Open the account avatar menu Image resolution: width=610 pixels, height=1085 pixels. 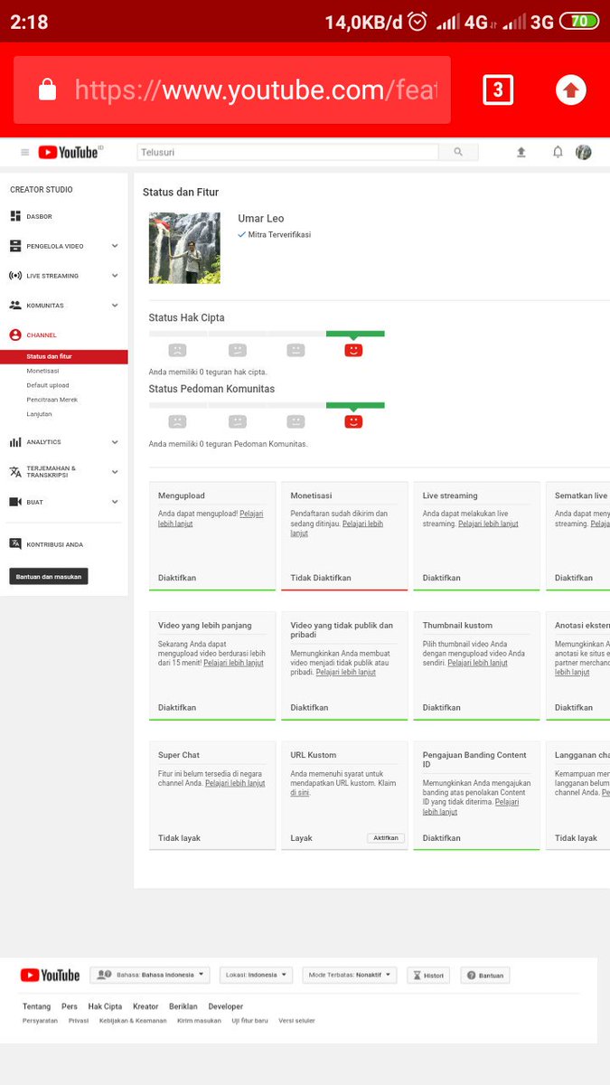(584, 152)
